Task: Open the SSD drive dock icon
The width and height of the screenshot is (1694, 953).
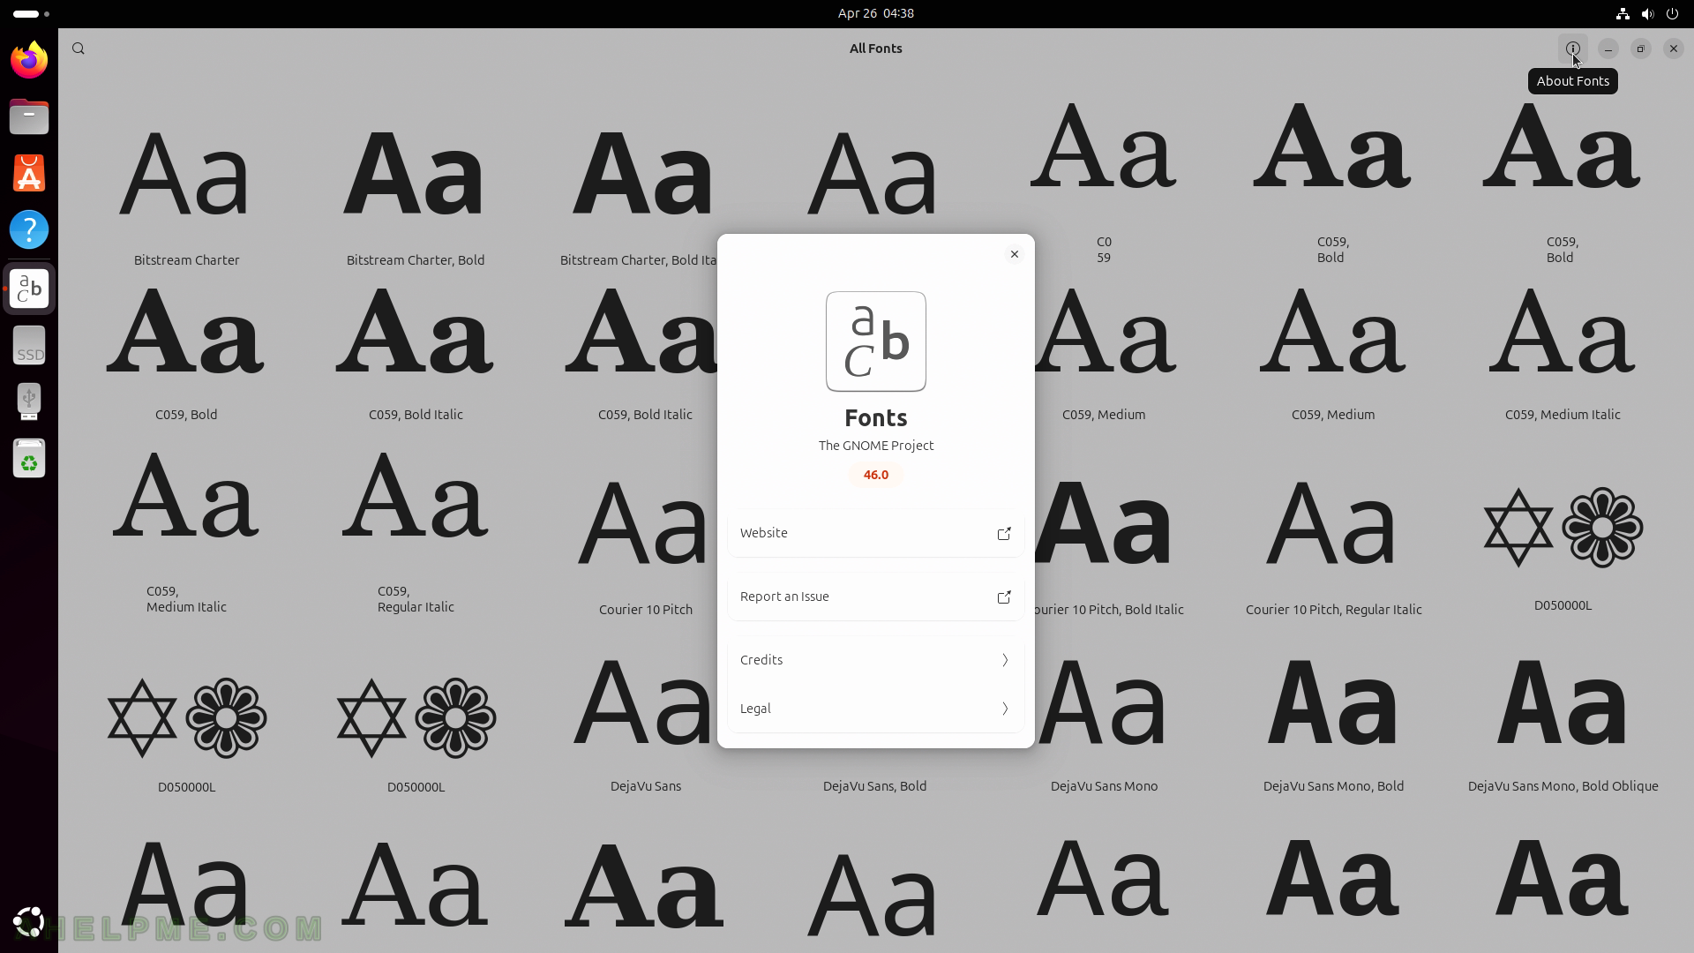Action: (29, 345)
